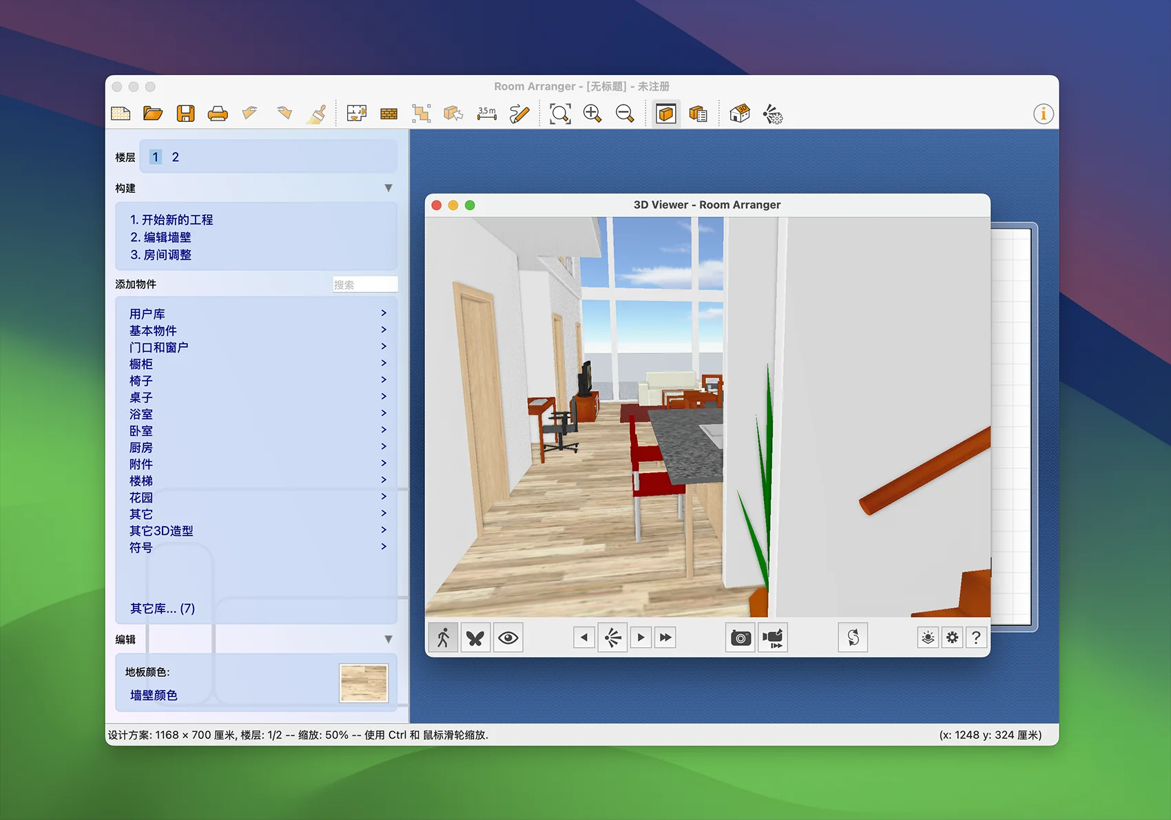Collapse the 编辑 section
The width and height of the screenshot is (1171, 820).
pos(388,639)
